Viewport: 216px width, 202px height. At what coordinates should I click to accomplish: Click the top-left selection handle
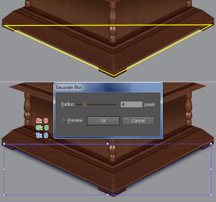[4, 144]
